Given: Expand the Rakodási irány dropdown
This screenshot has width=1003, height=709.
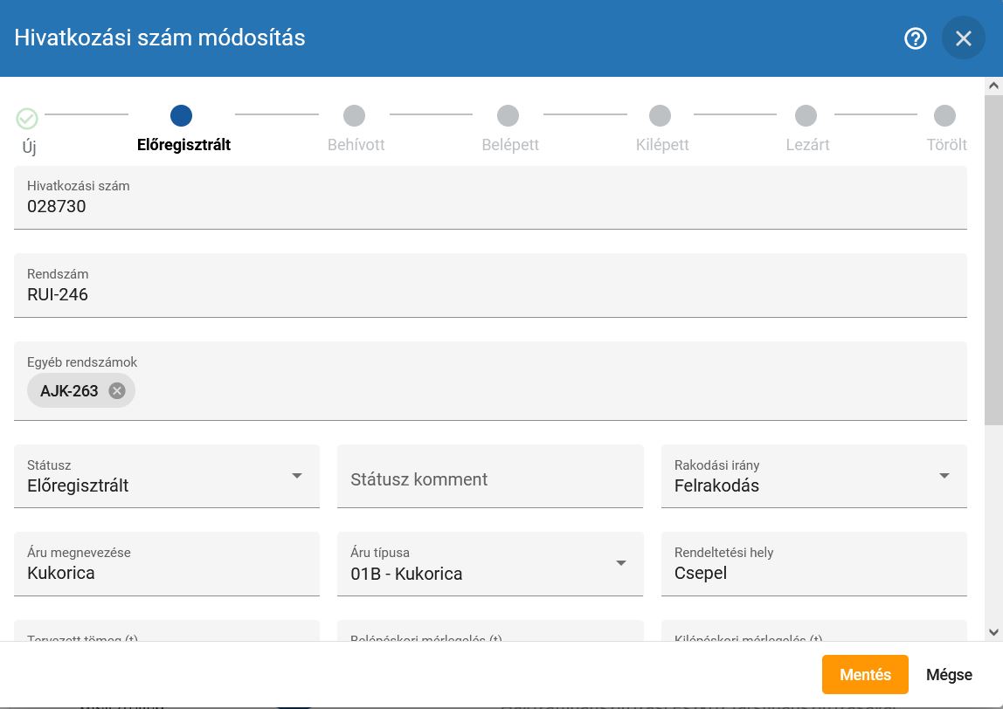Looking at the screenshot, I should (x=944, y=476).
